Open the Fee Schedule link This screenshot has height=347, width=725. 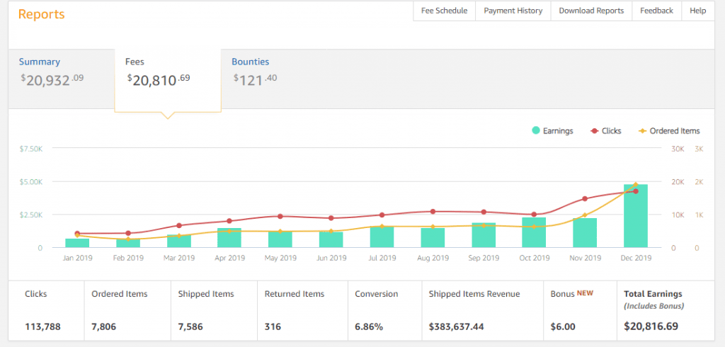pos(444,11)
